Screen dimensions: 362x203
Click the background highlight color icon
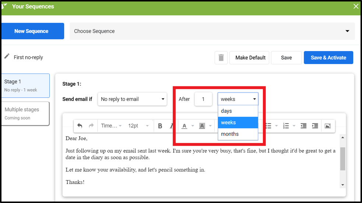click(x=202, y=126)
